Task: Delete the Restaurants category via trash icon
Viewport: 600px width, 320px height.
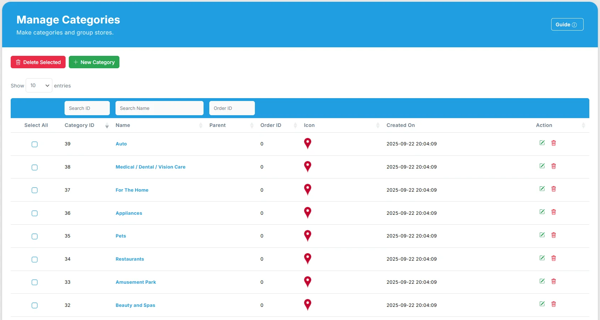Action: pyautogui.click(x=554, y=258)
